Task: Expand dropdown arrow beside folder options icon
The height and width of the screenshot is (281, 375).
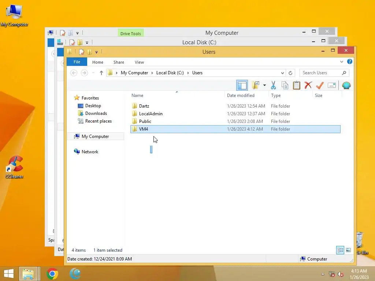Action: (x=264, y=85)
